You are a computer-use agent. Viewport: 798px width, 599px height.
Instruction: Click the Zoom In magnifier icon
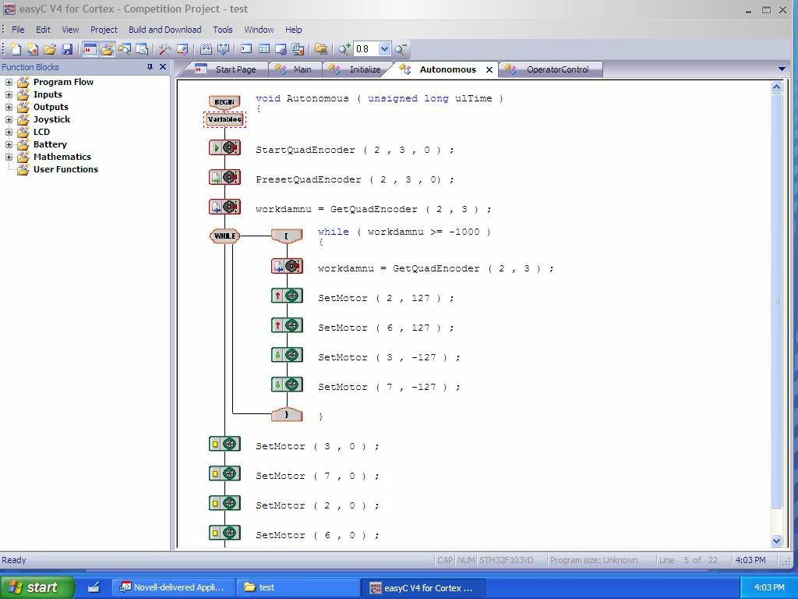[344, 49]
